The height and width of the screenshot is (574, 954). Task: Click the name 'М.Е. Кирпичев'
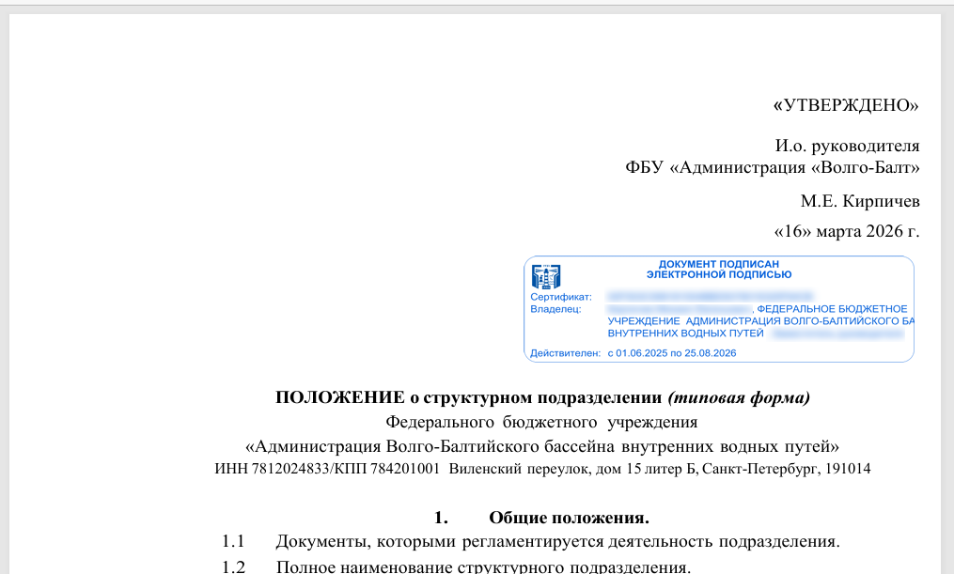click(859, 201)
